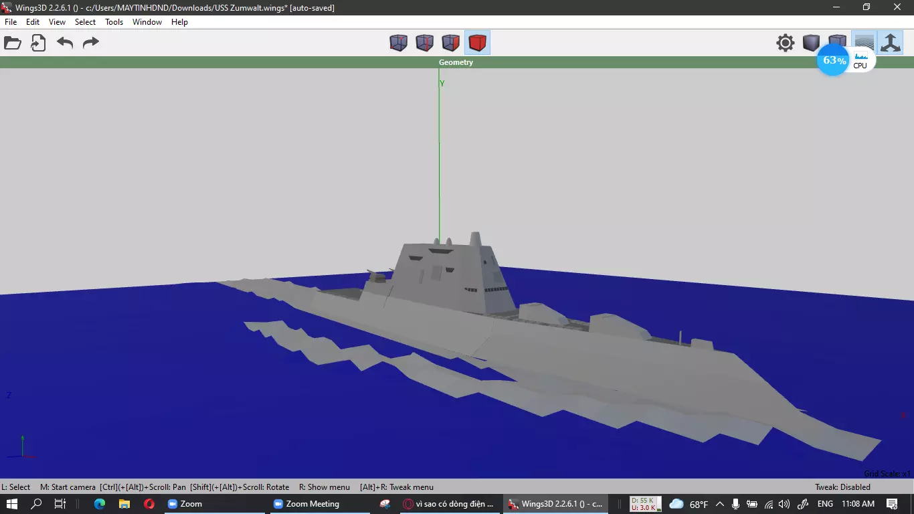Screen dimensions: 914x514
Task: Open the Opera tab 'vì sao có dòng điện'
Action: coord(451,504)
